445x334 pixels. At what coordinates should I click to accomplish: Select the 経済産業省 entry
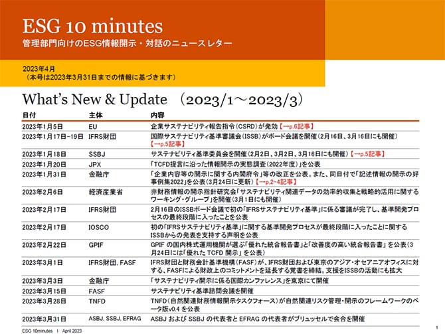point(106,191)
